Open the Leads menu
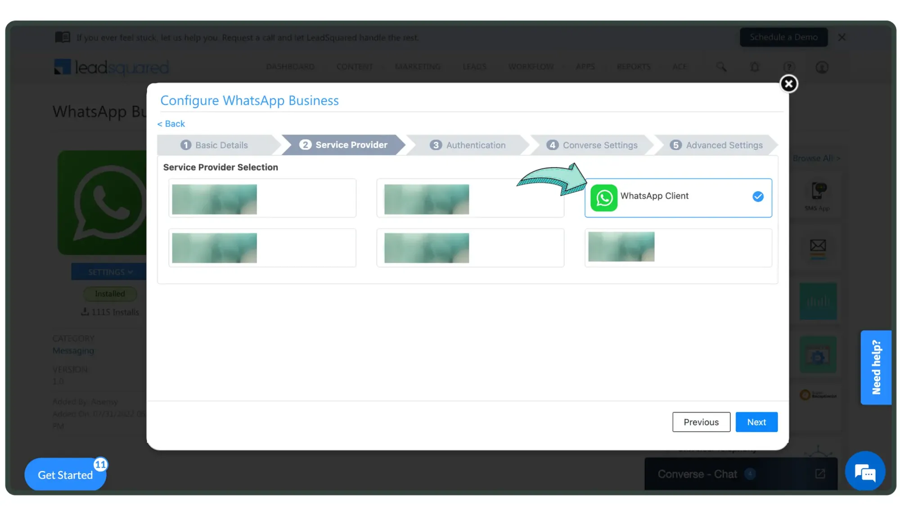The image size is (900, 506). click(x=474, y=67)
